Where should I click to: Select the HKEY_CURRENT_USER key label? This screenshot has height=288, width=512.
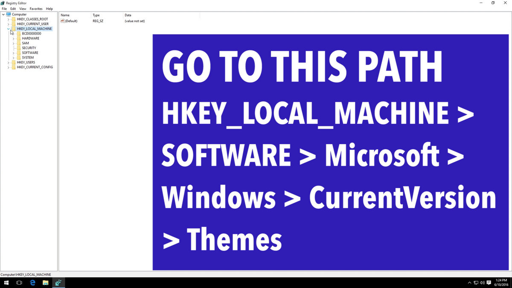coord(33,24)
